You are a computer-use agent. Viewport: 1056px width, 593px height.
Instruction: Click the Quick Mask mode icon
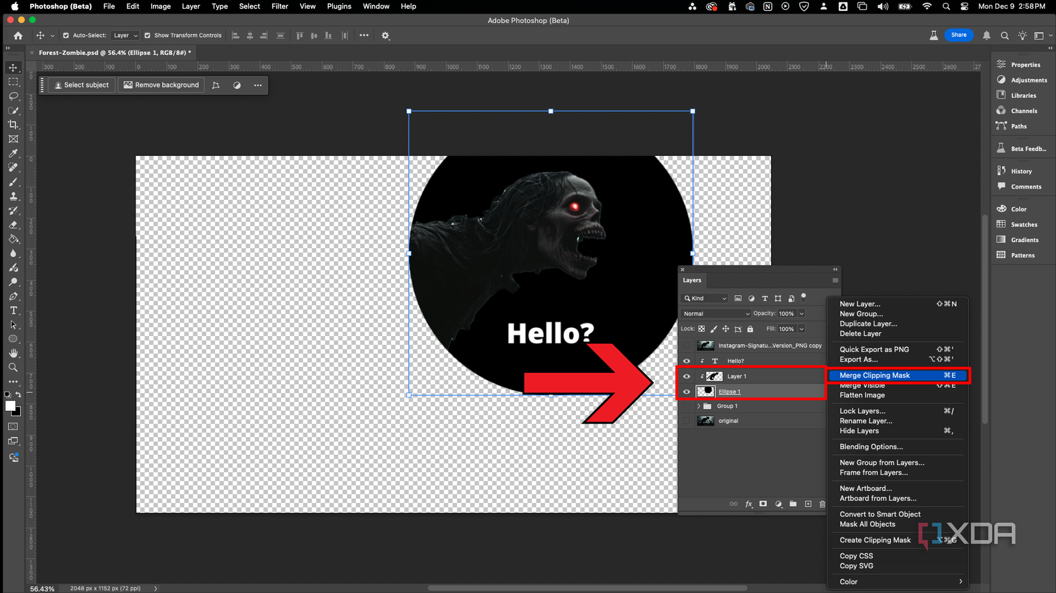(13, 426)
